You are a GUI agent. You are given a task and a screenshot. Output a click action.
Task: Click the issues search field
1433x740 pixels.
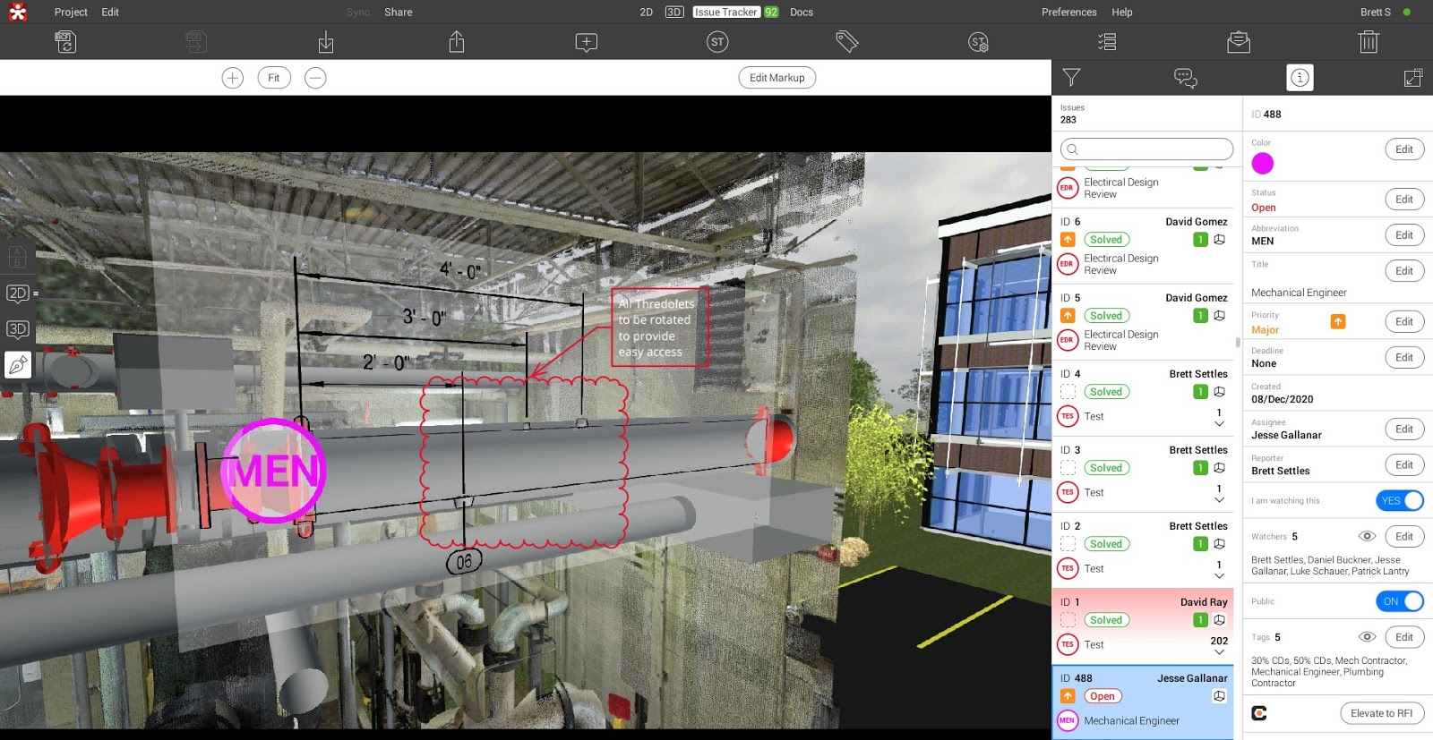pos(1146,149)
